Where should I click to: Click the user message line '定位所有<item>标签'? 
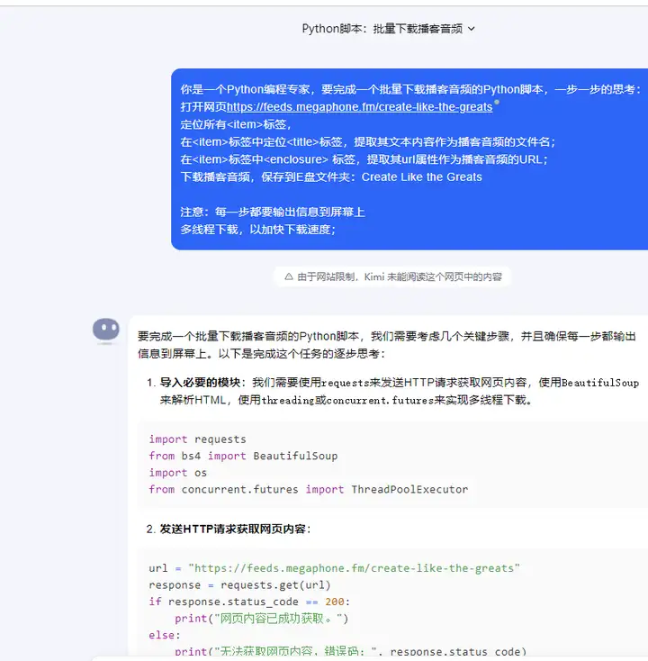click(236, 124)
